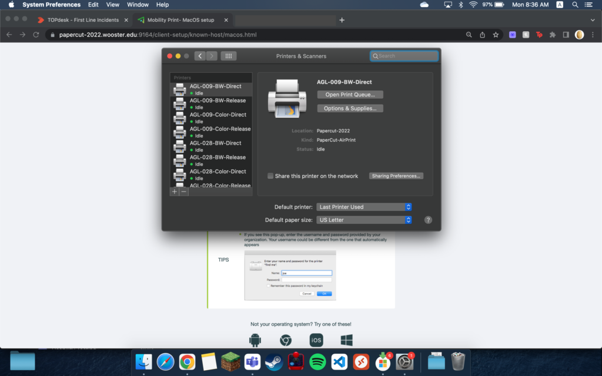Open Spotify from the Dock
The height and width of the screenshot is (376, 602).
pos(317,362)
